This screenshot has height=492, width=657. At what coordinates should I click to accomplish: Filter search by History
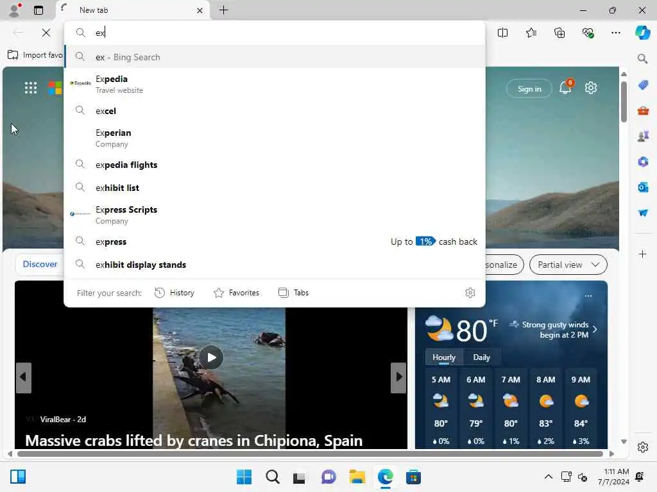[x=175, y=293]
